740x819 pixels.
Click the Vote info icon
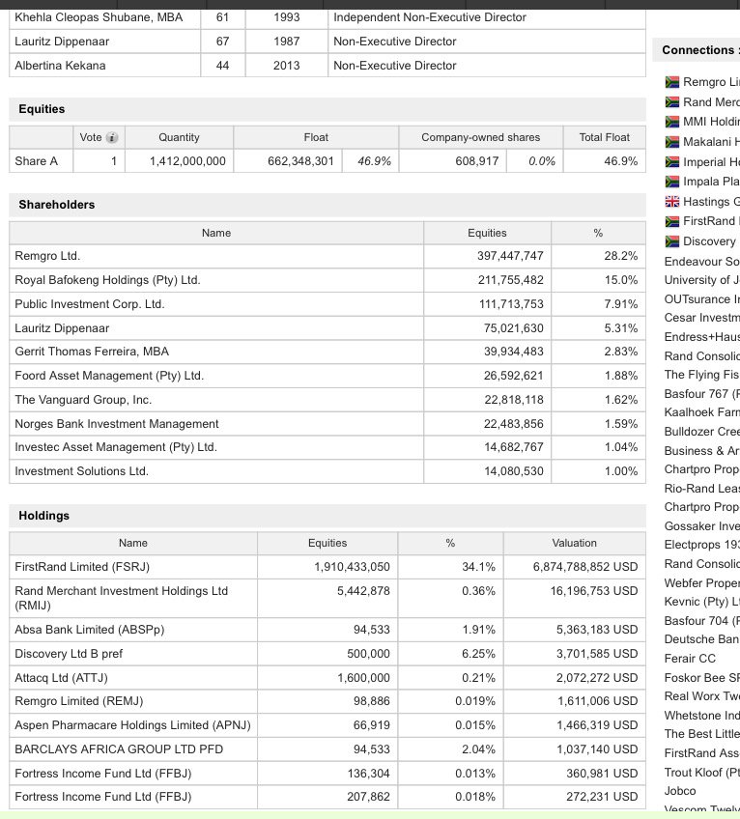click(112, 137)
